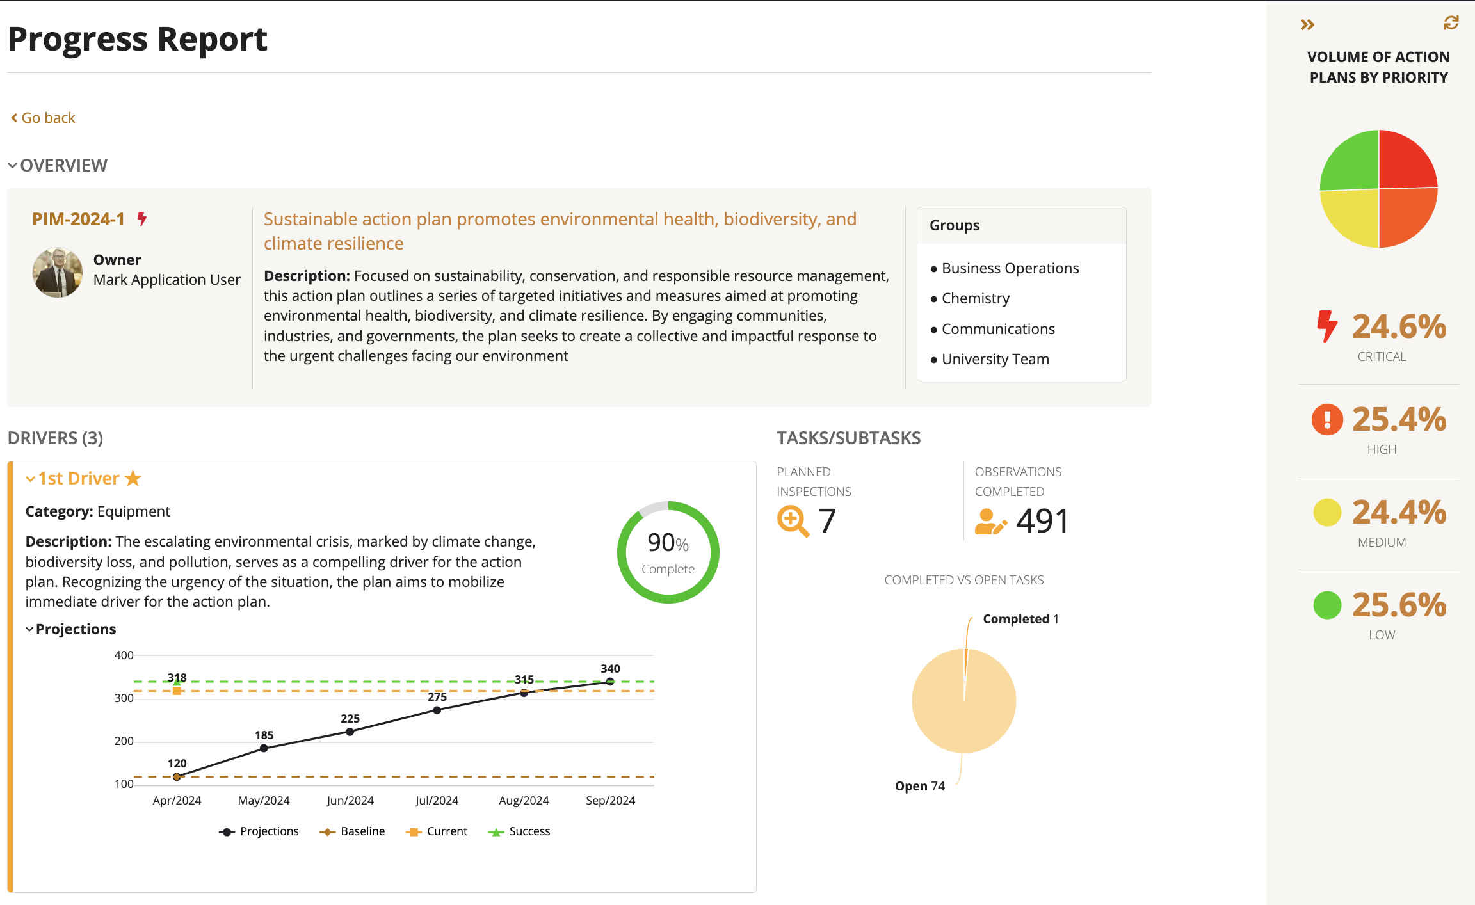Screen dimensions: 1475x905
Task: Click the yellow medium slice of priority pie
Action: 1354,216
